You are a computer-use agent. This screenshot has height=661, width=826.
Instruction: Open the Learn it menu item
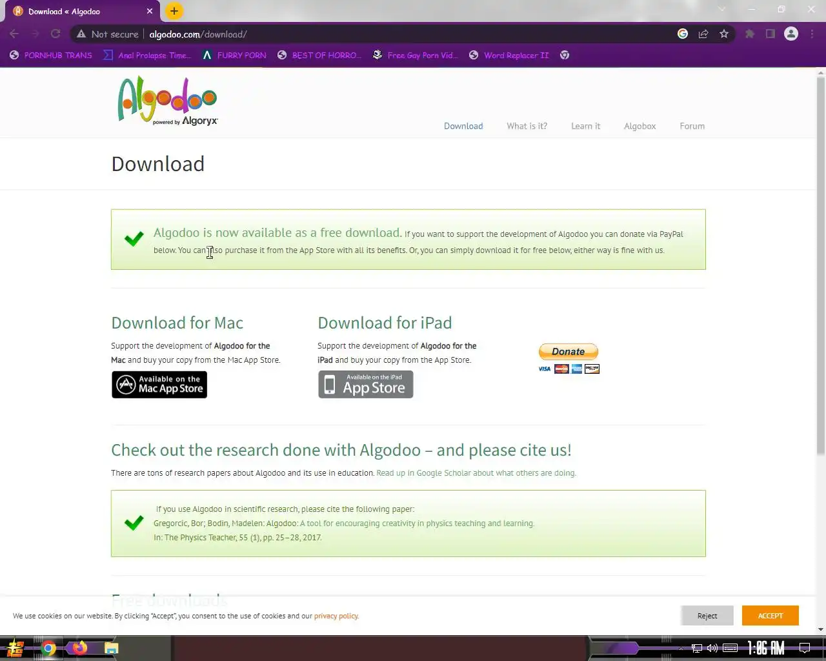[585, 126]
